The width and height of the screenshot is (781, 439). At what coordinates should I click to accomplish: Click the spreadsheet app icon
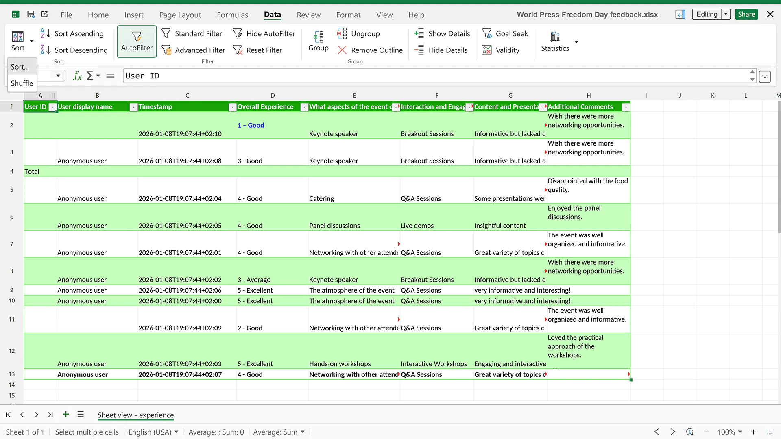click(15, 14)
